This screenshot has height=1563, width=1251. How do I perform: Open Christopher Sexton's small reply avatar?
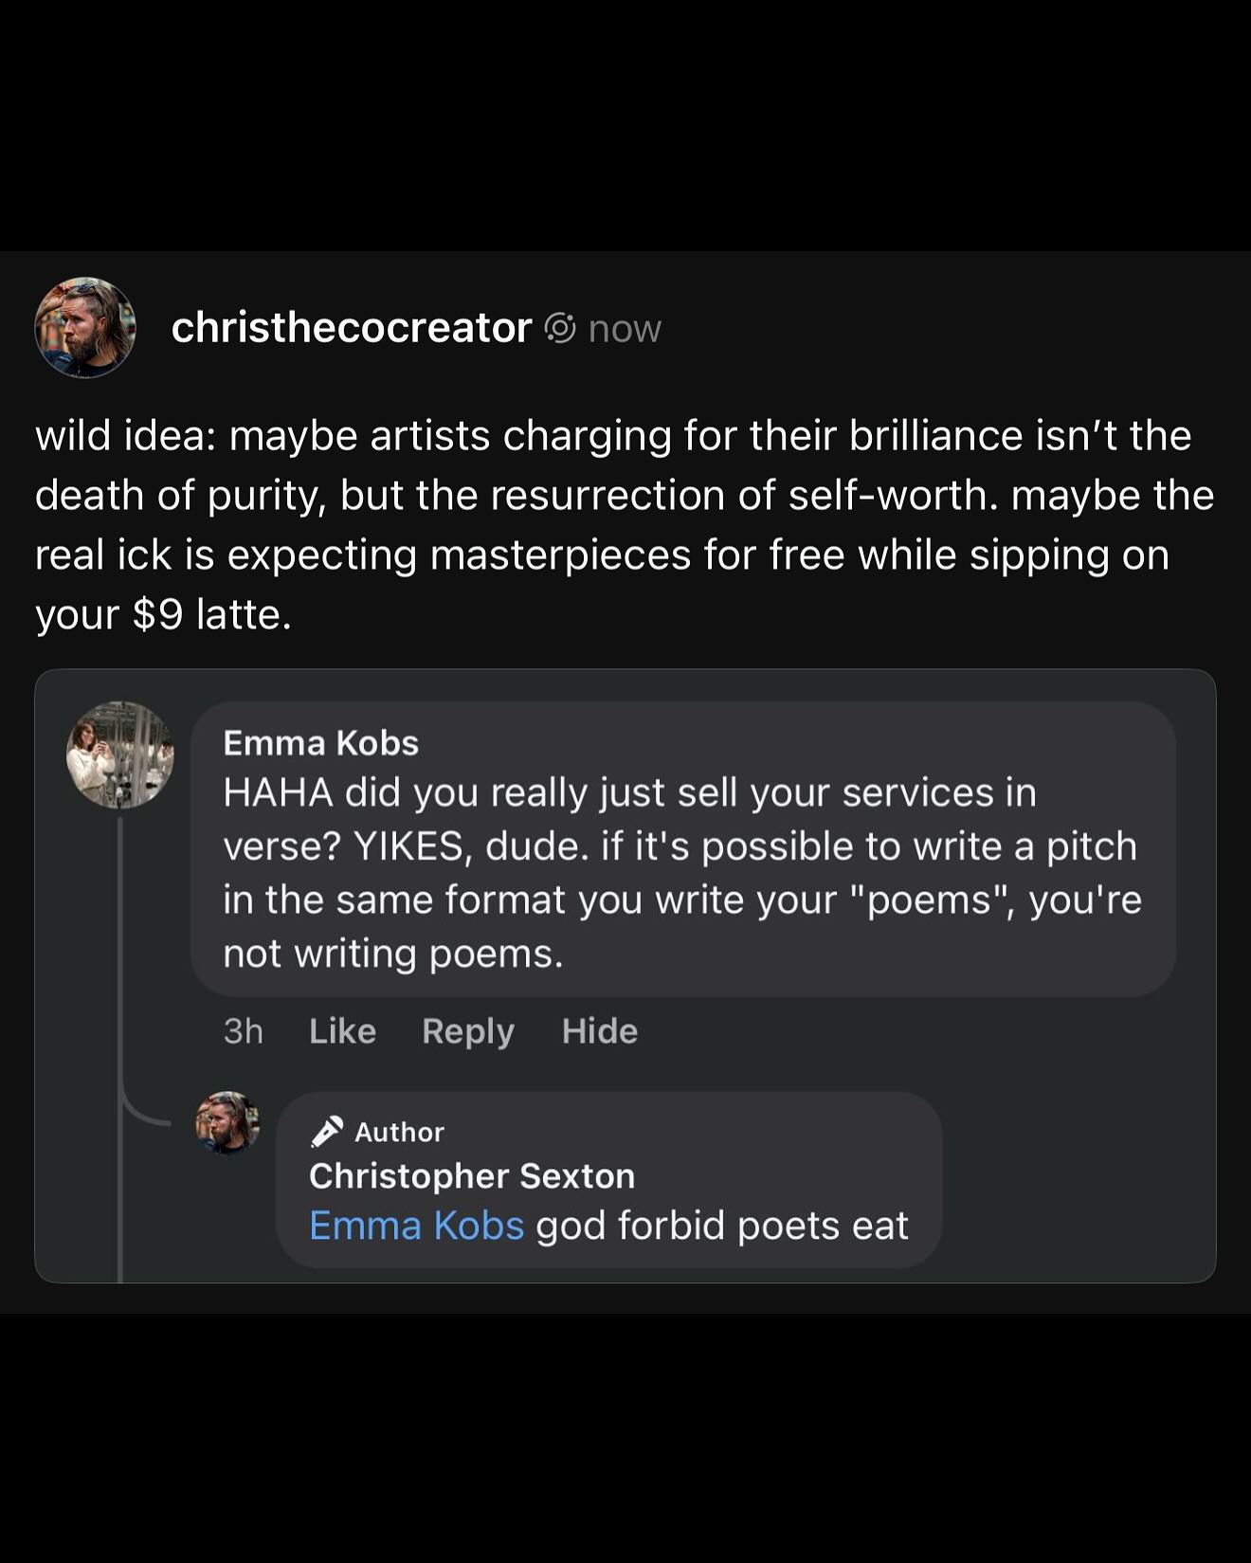click(227, 1122)
